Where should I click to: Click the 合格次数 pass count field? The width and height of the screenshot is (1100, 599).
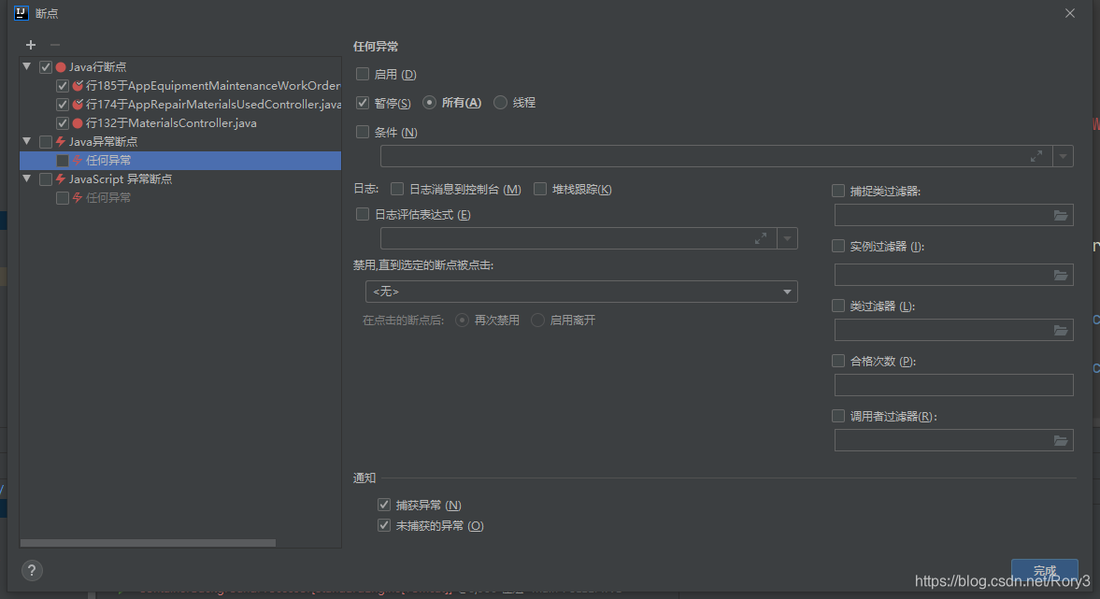(x=953, y=385)
